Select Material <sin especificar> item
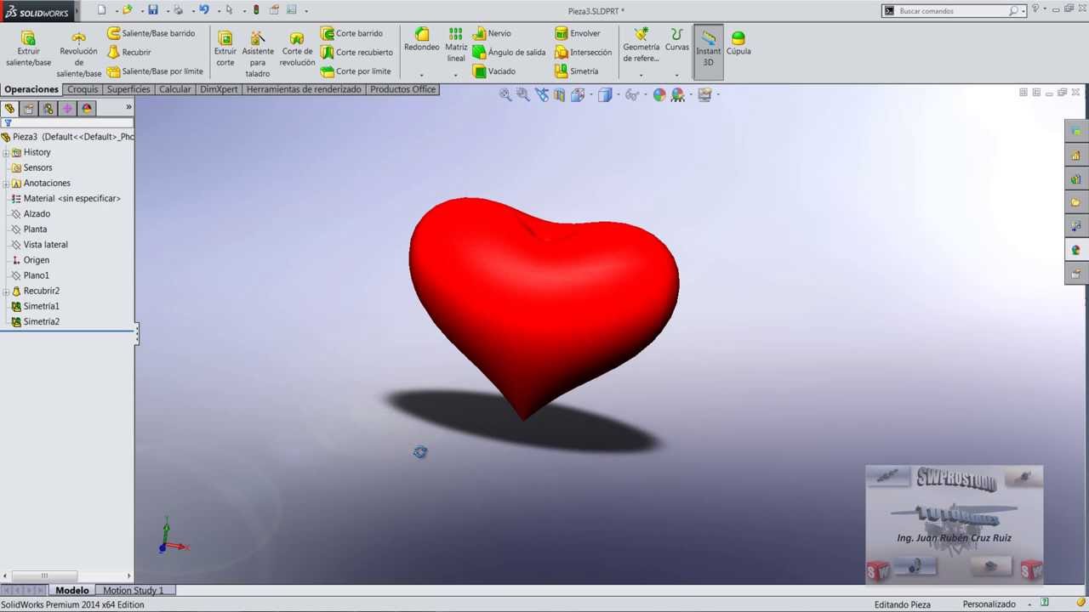The width and height of the screenshot is (1089, 612). tap(66, 199)
